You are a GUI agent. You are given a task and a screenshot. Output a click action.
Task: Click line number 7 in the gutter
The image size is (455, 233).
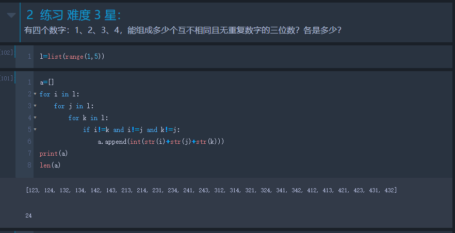[x=29, y=153]
